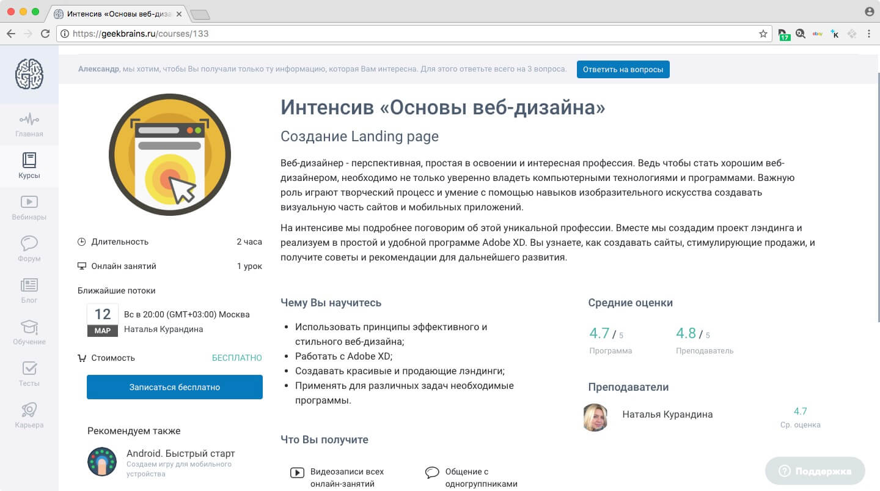Click the Android course thumbnail icon
880x491 pixels.
click(102, 462)
